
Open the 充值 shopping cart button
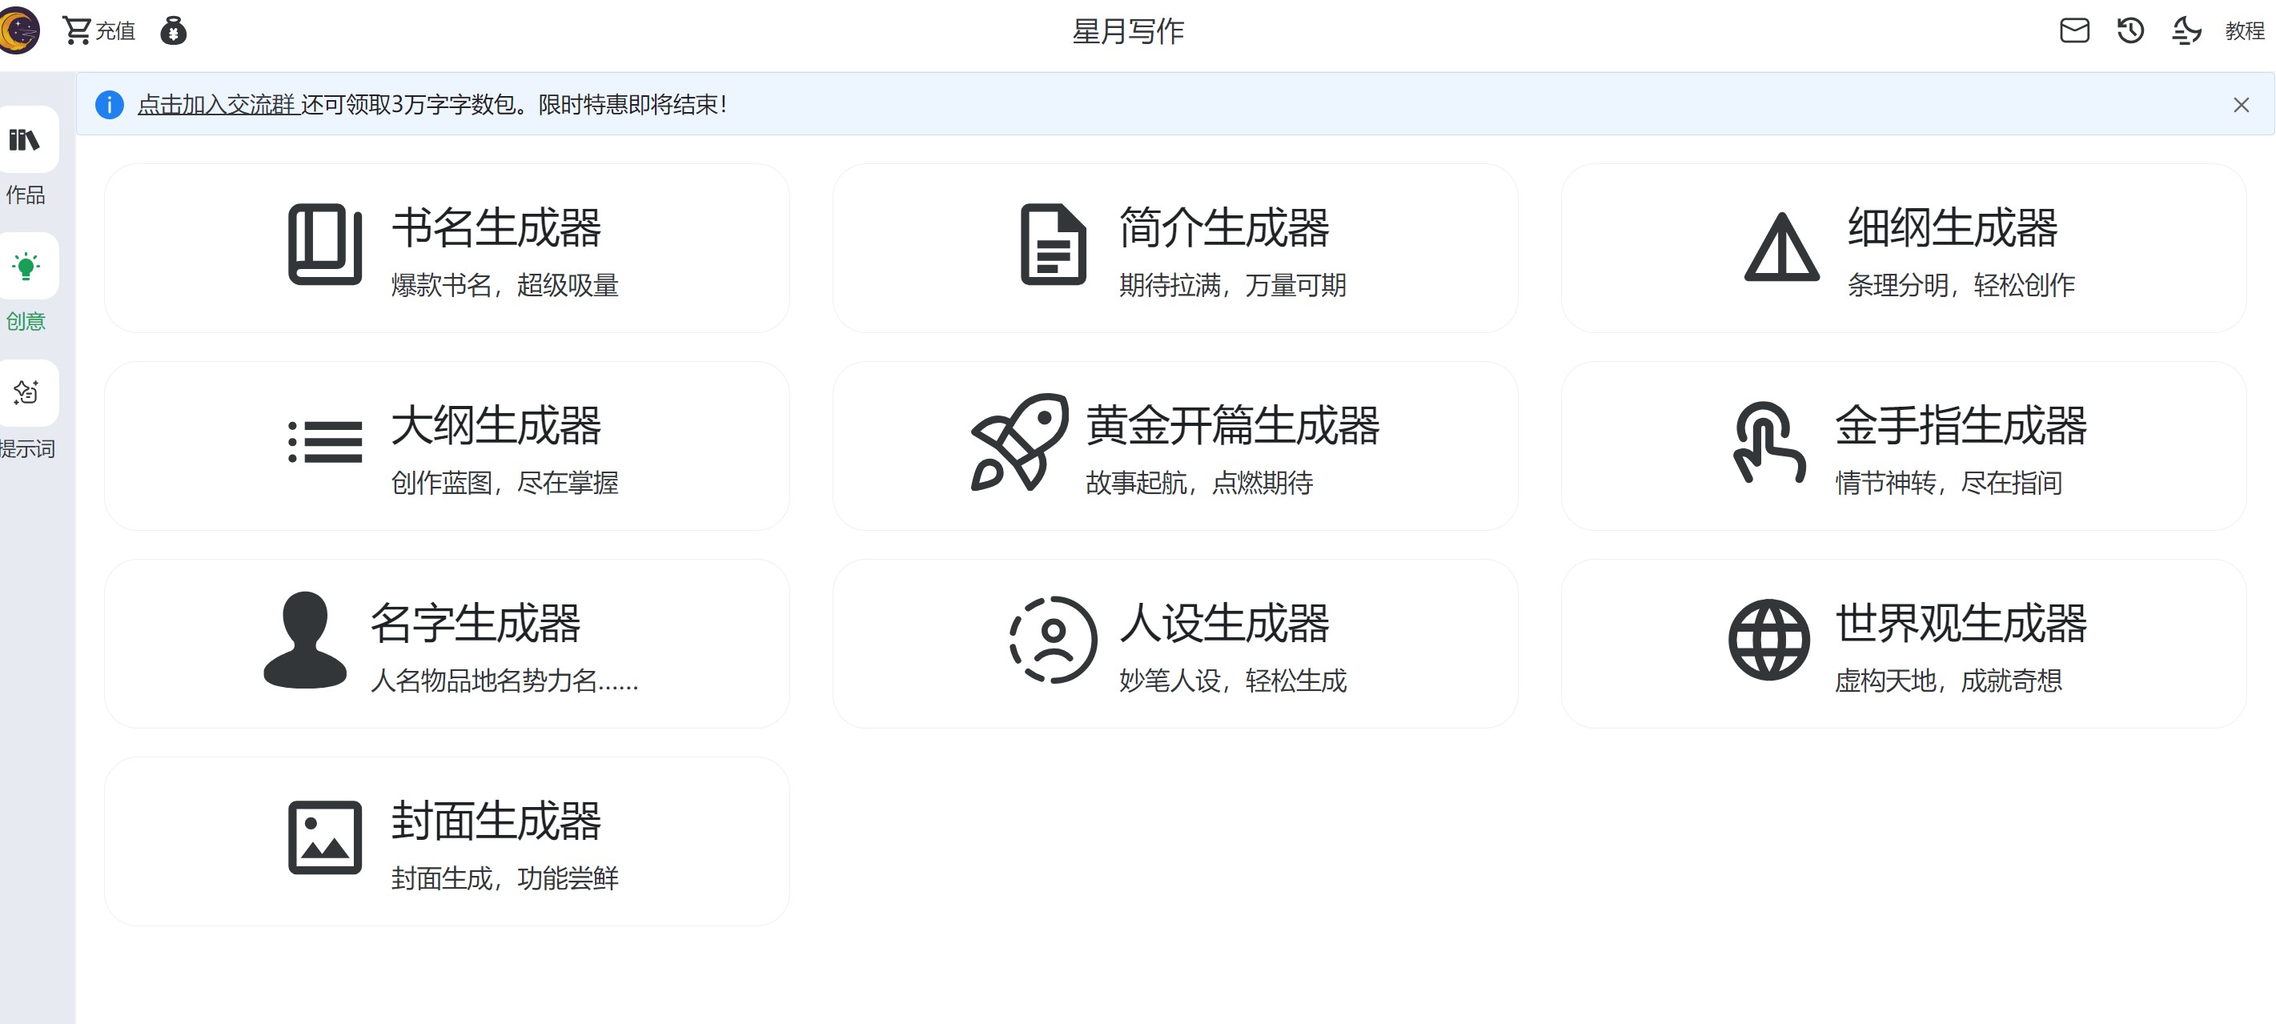point(98,31)
